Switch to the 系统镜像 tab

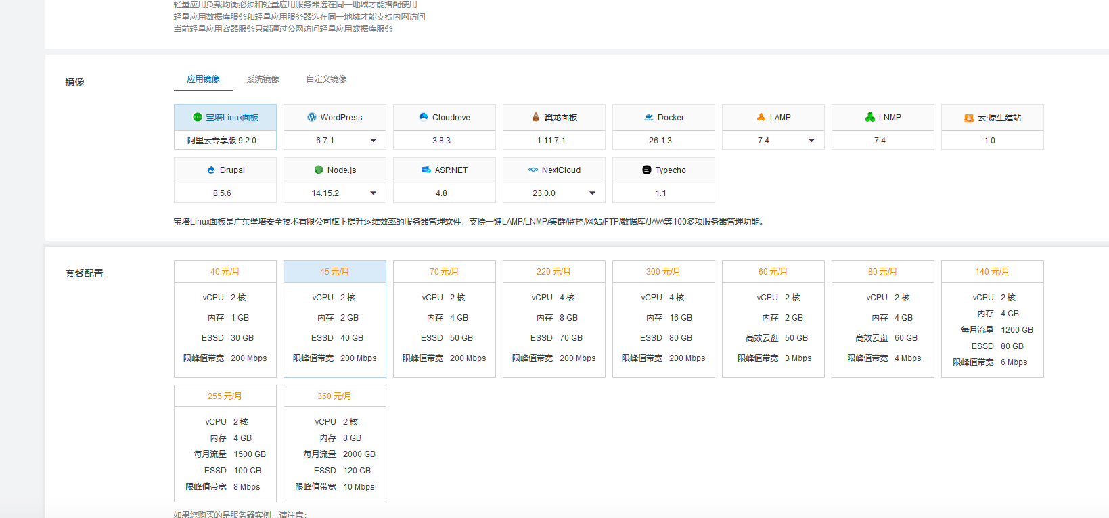(x=263, y=79)
